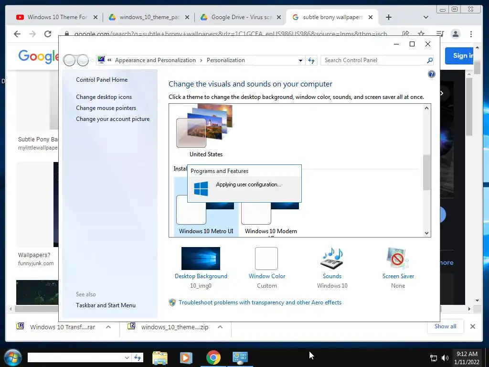Open Taskbar and Start Menu link
489x367 pixels.
(x=106, y=305)
